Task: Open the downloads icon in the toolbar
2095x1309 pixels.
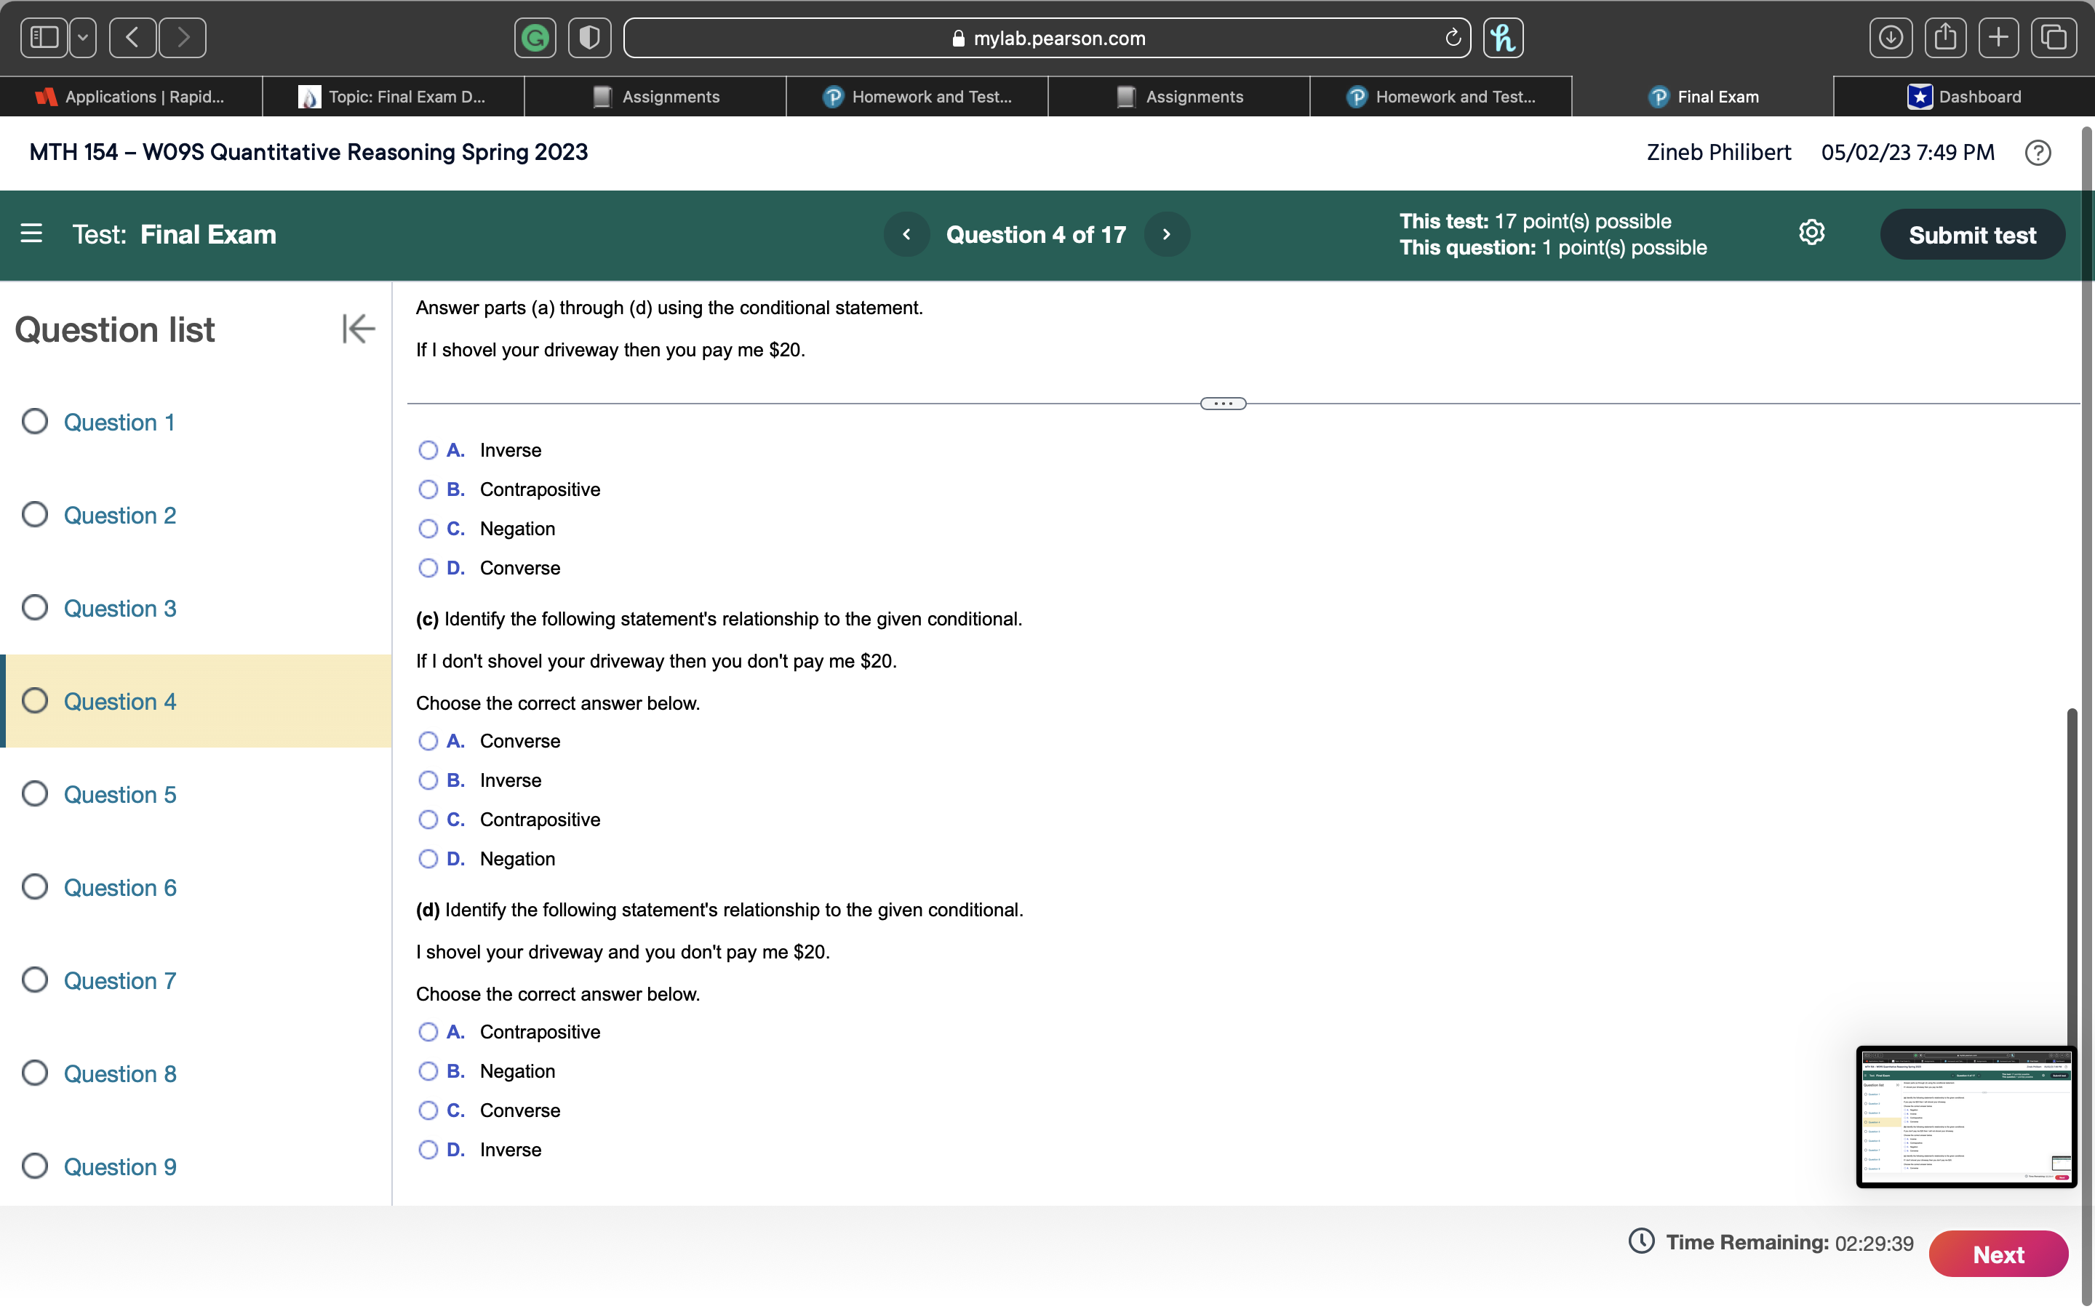Action: point(1891,37)
